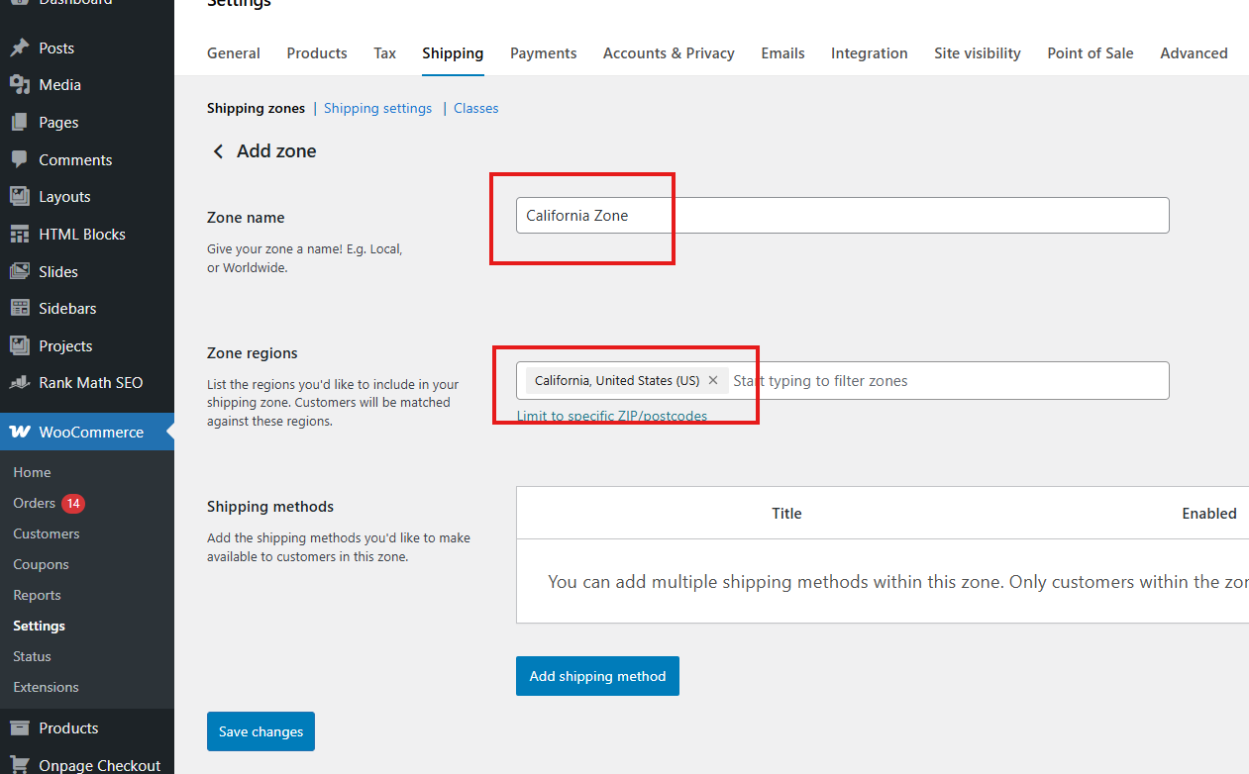
Task: Click the WooCommerce logo icon
Action: coord(19,433)
